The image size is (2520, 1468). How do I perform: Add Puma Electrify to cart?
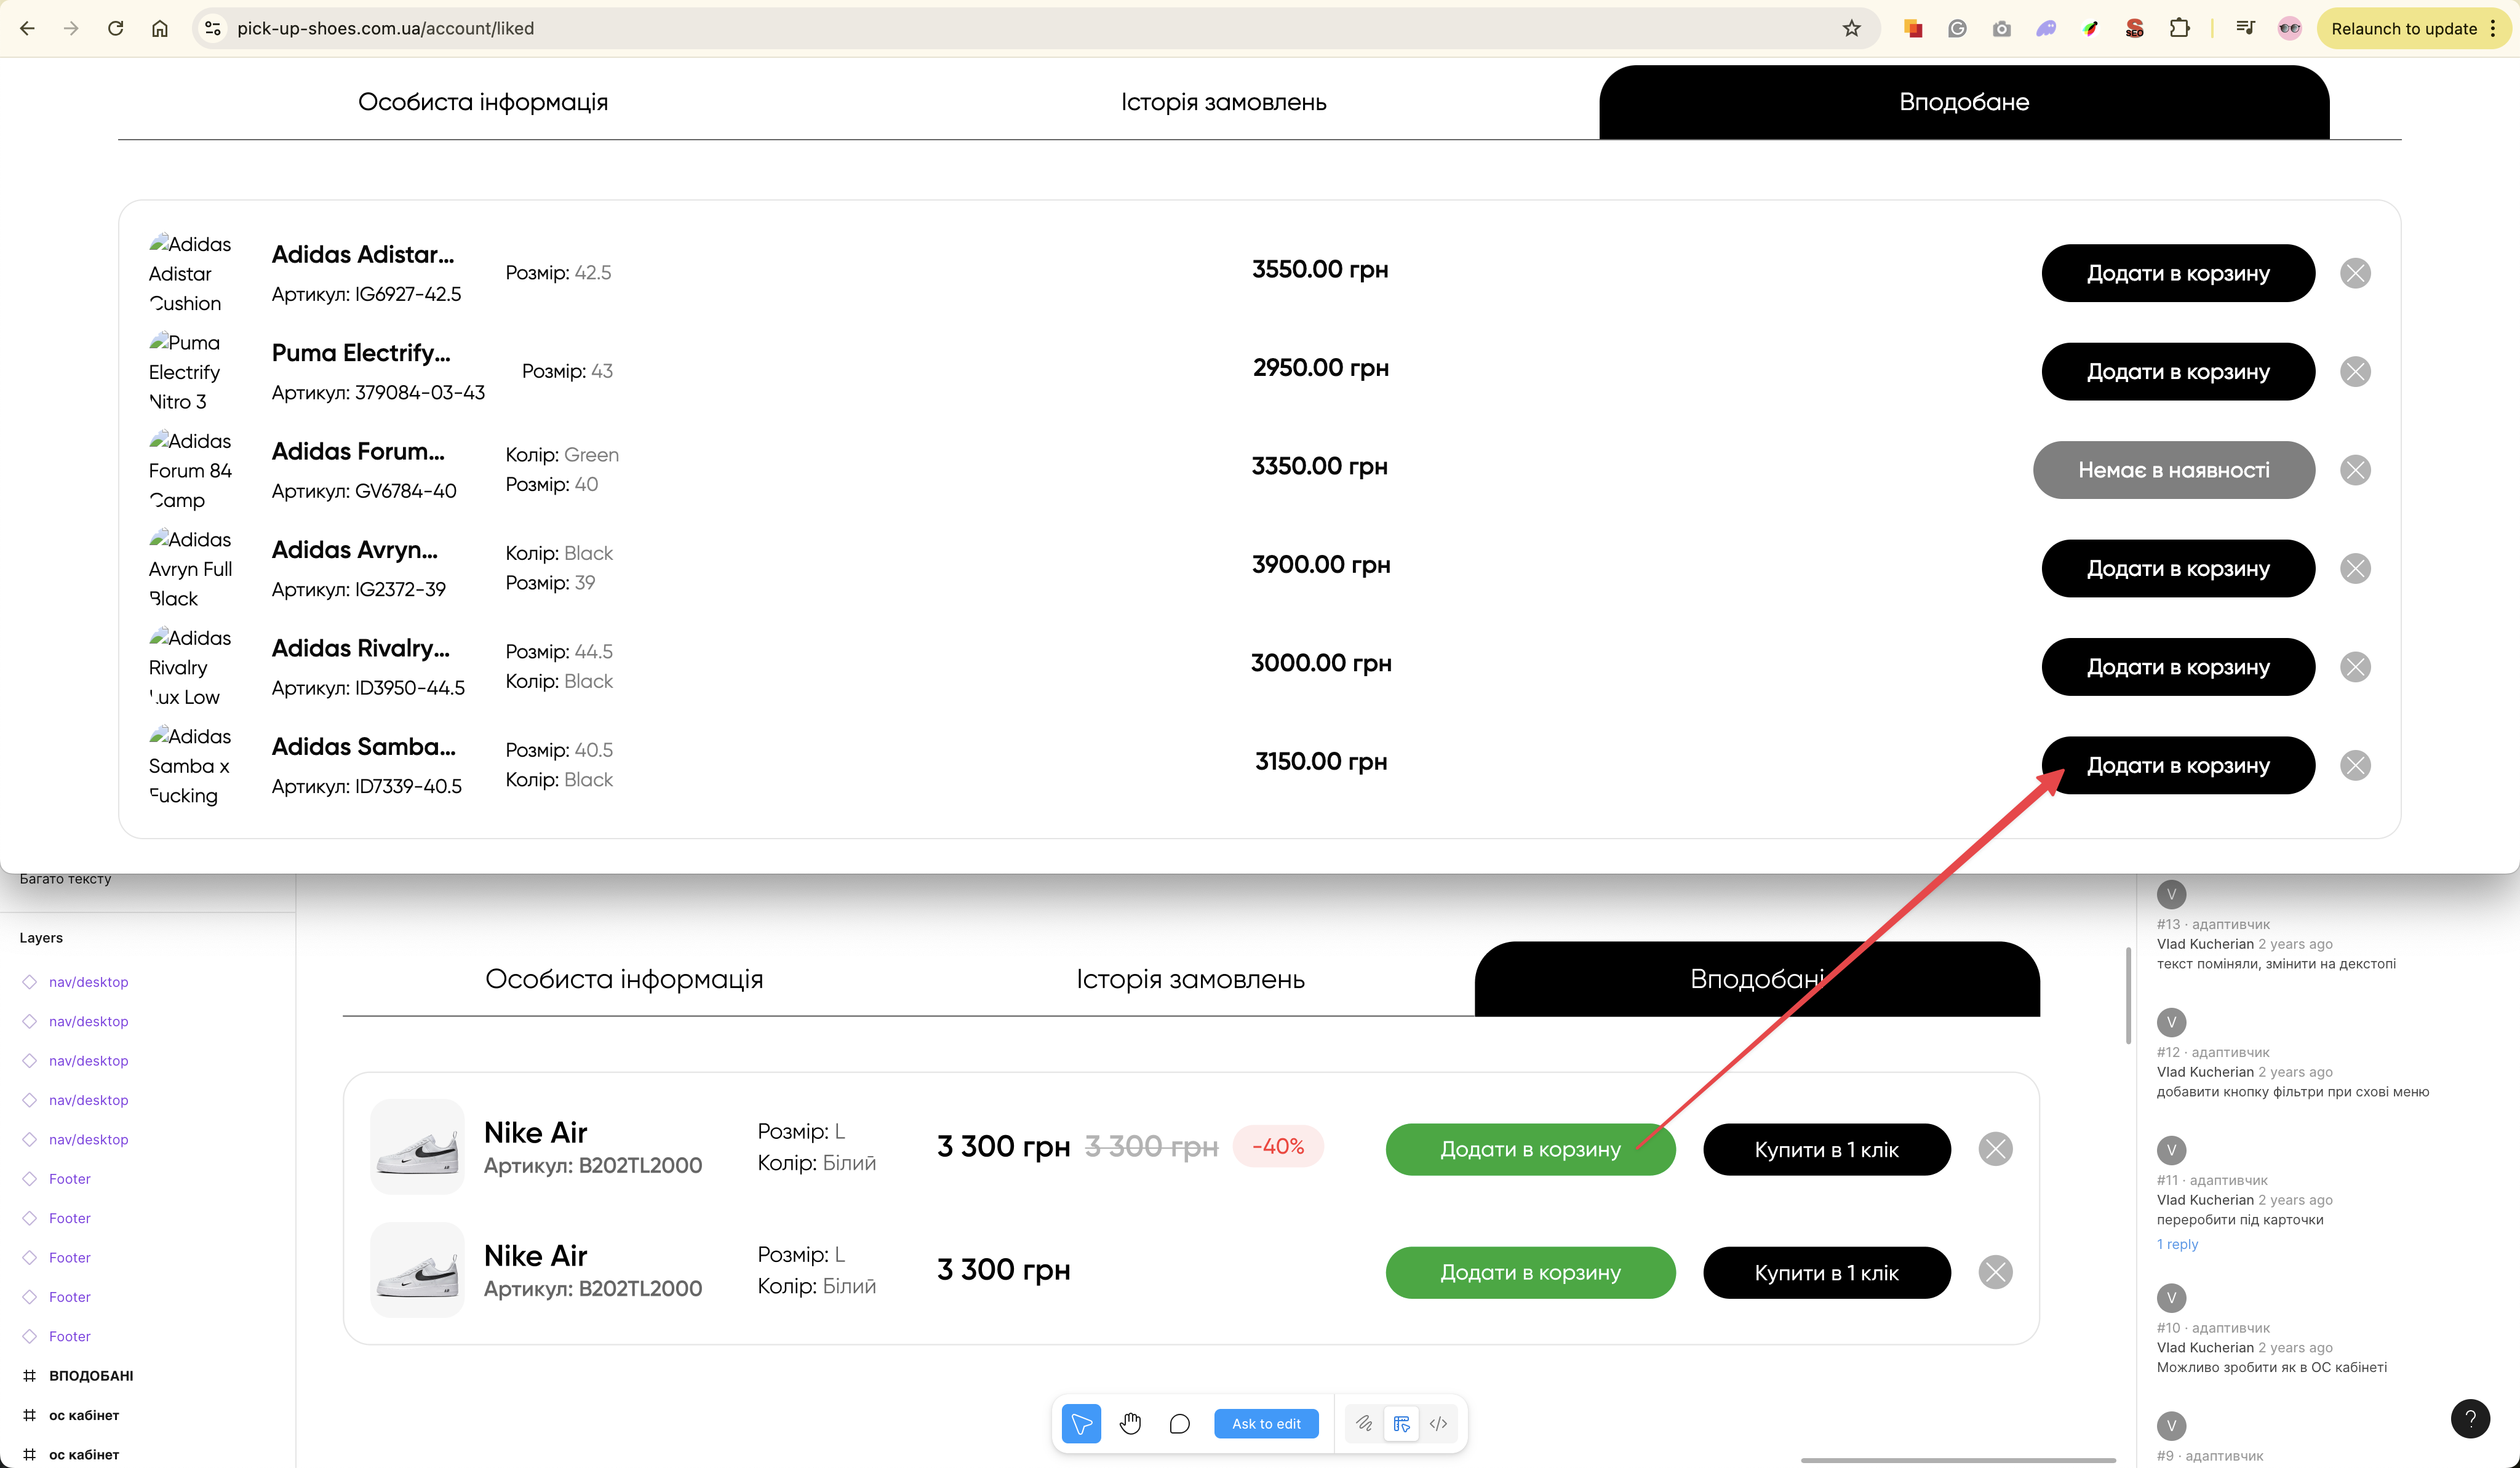point(2177,372)
